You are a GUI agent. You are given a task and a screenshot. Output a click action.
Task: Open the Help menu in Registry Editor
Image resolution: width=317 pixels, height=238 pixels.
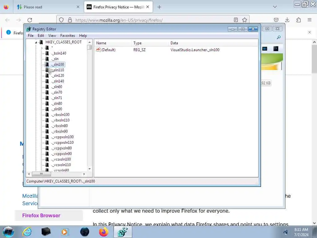click(x=83, y=36)
